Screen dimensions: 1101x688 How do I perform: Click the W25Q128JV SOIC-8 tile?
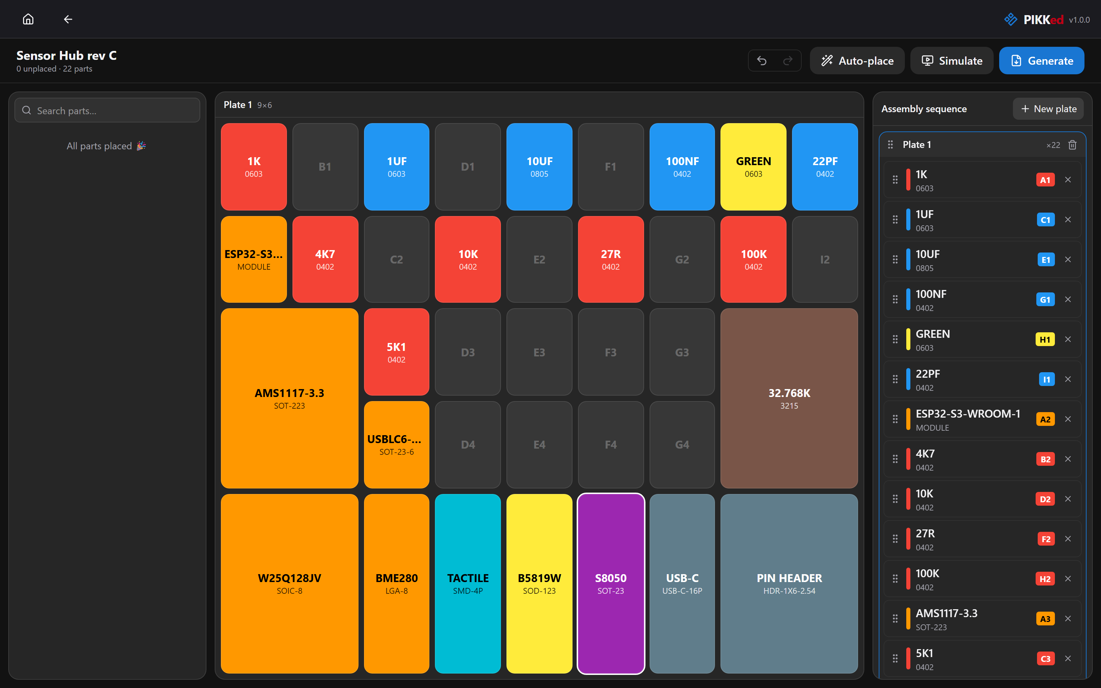click(289, 584)
